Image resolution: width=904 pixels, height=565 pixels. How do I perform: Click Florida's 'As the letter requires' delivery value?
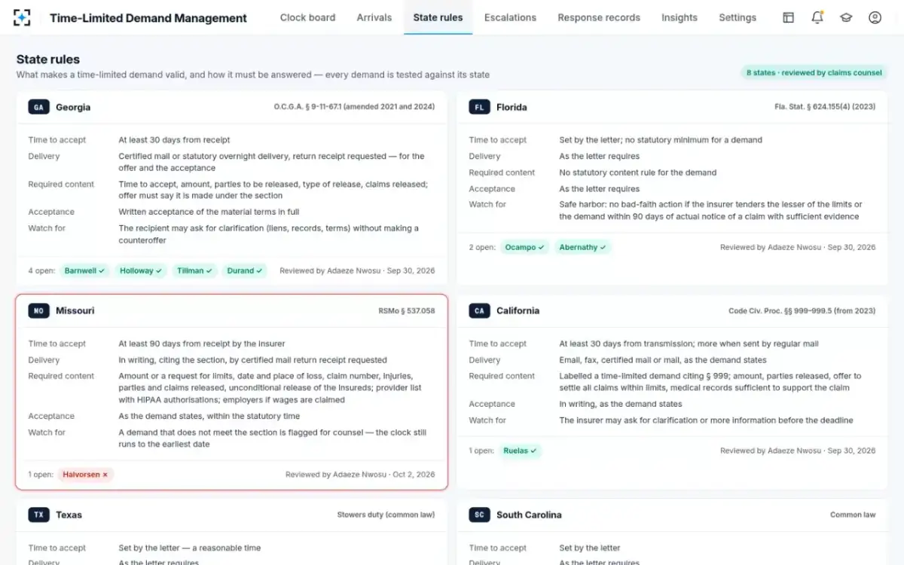point(599,156)
